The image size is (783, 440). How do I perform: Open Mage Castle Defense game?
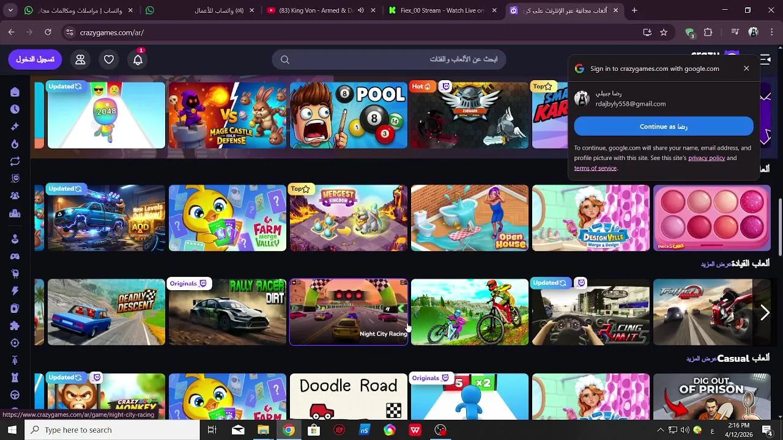pyautogui.click(x=228, y=116)
